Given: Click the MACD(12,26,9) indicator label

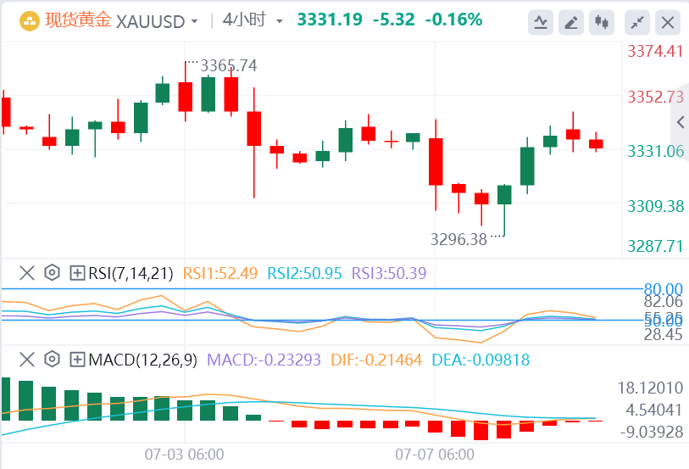Looking at the screenshot, I should [x=142, y=360].
